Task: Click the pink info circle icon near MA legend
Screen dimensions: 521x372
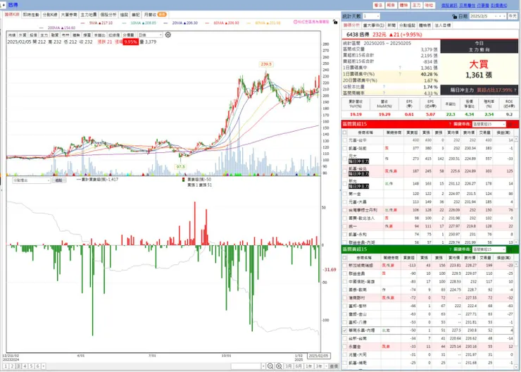Action: pyautogui.click(x=295, y=22)
